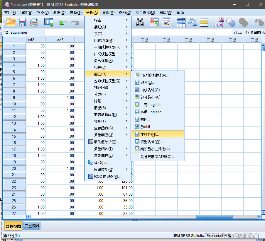Expand the 相关(C) submenu

[x=108, y=67]
